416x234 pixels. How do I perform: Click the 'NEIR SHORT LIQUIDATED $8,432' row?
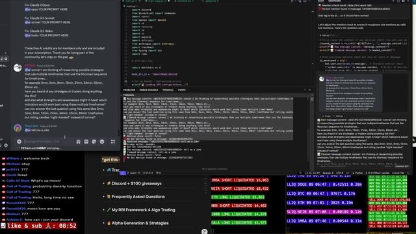240,188
